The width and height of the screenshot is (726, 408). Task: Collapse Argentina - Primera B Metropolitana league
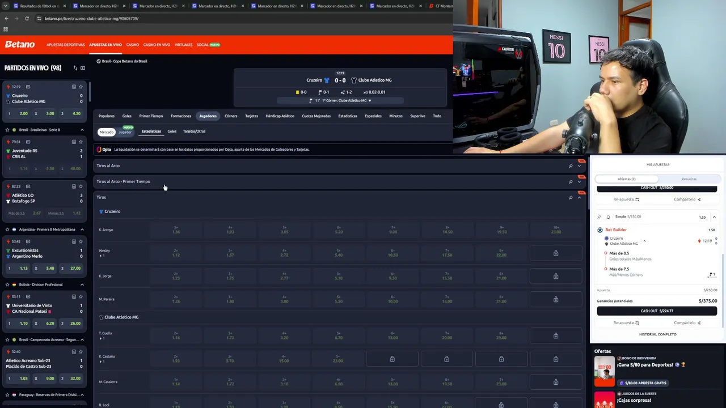82,229
